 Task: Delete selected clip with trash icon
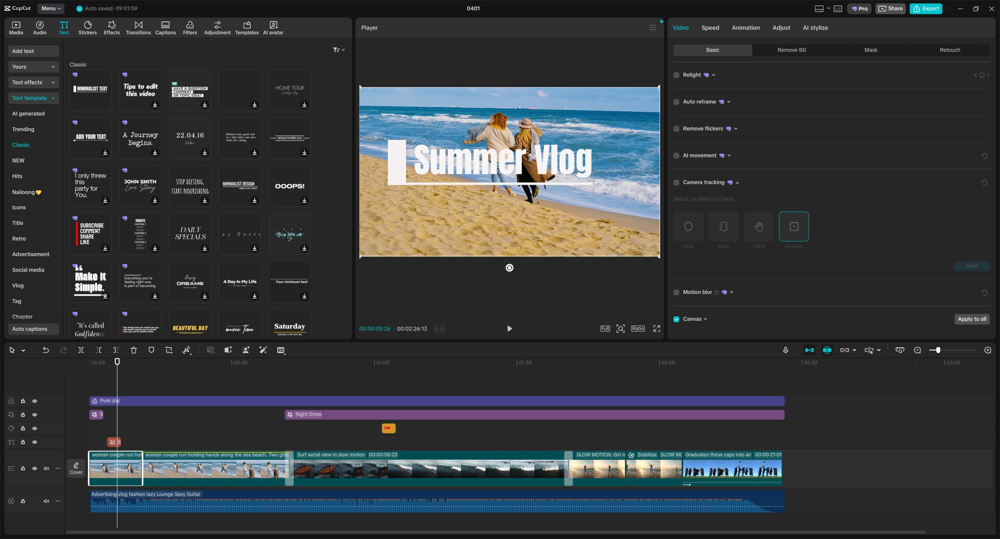click(x=134, y=350)
